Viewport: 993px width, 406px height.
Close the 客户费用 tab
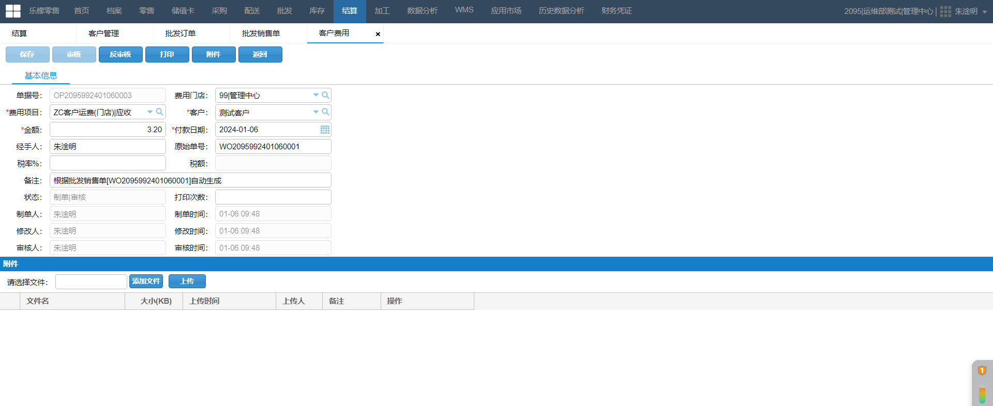(x=378, y=34)
